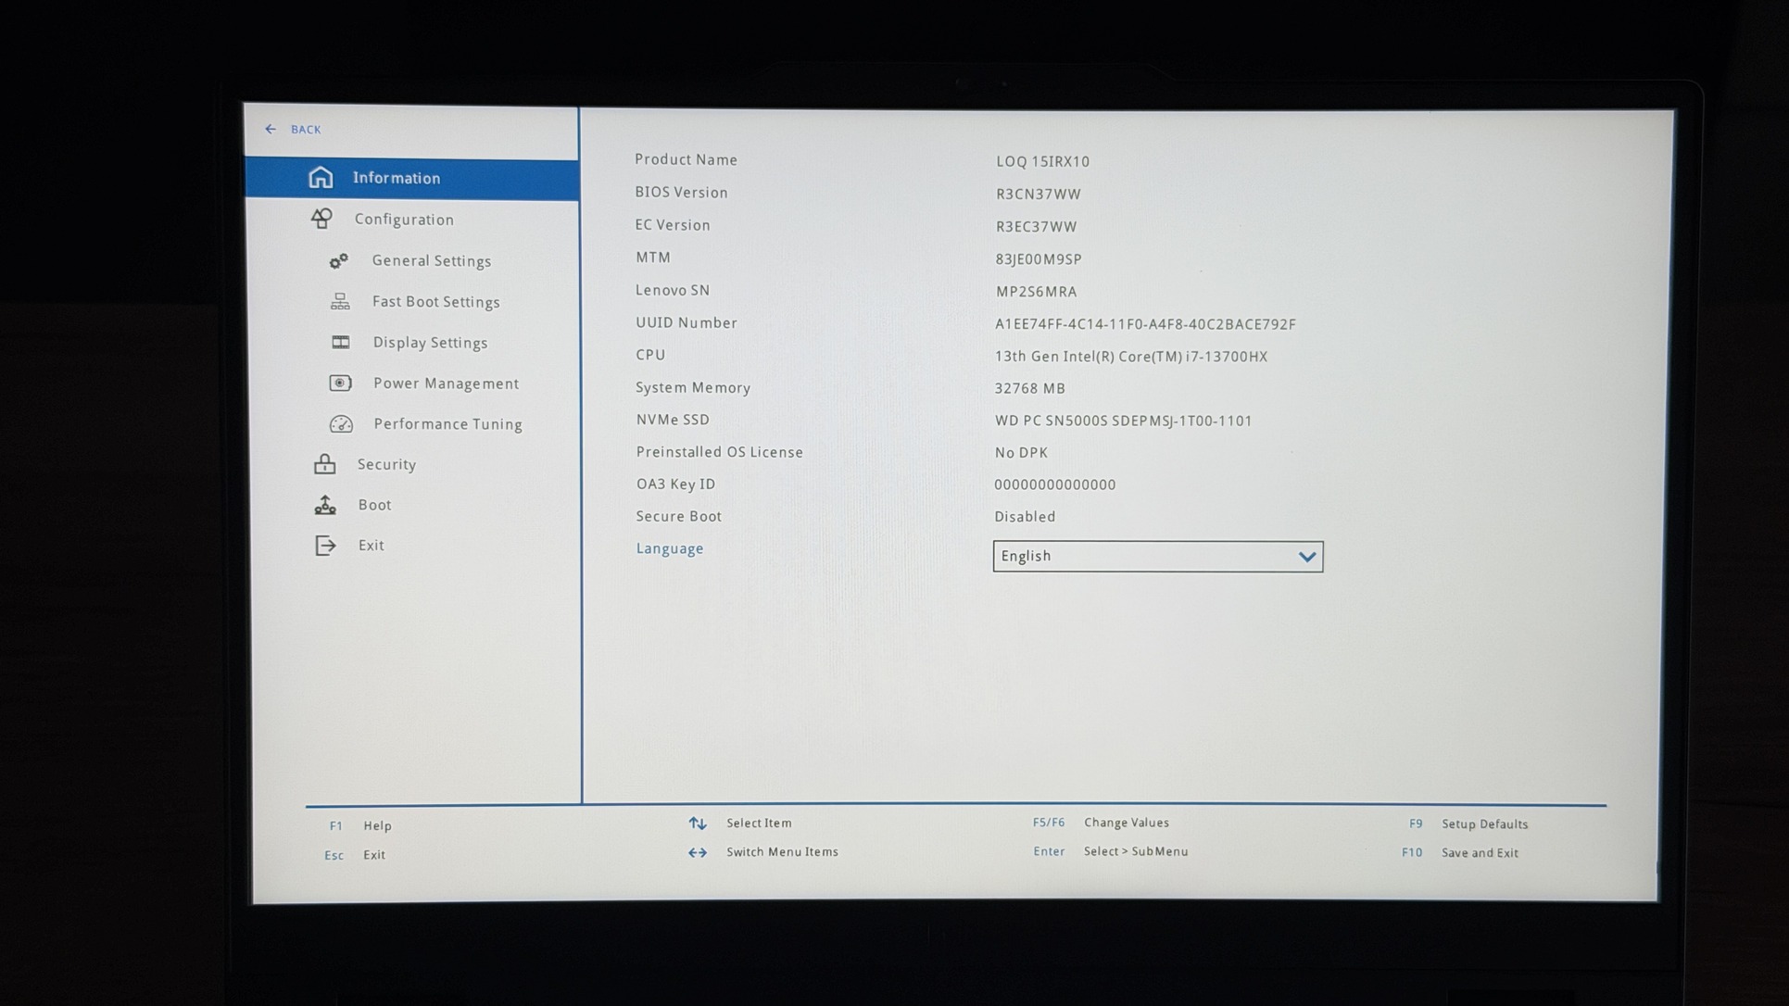This screenshot has width=1789, height=1006.
Task: Select the Language setting label
Action: [669, 548]
